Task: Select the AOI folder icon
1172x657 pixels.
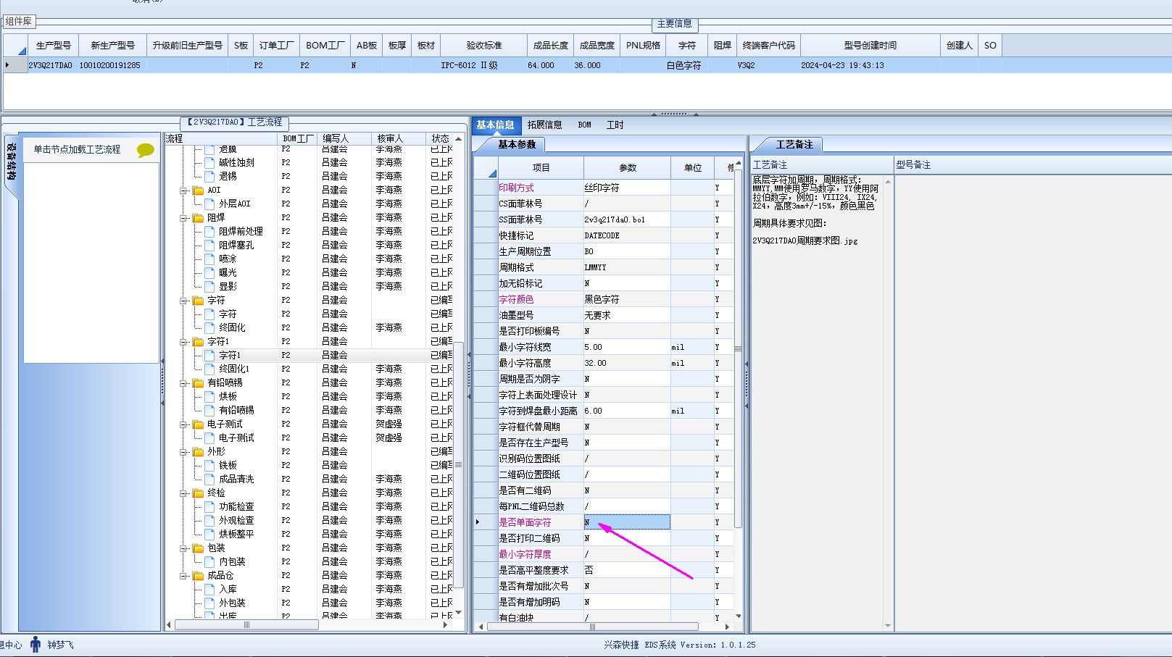Action: click(198, 191)
